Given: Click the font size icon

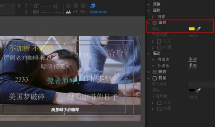Looking at the screenshot, I should (36, 6).
